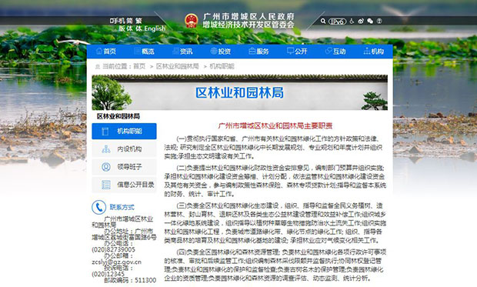Open the WeChat icon in header
This screenshot has height=287, width=477.
pyautogui.click(x=370, y=21)
